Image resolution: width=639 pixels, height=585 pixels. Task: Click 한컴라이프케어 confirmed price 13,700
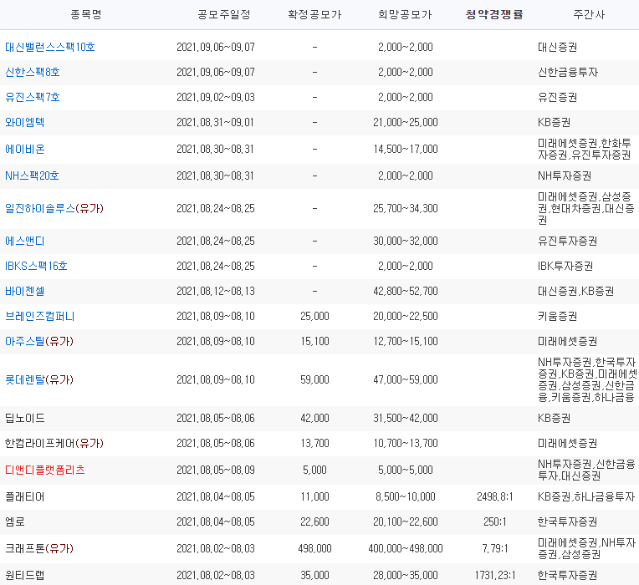[314, 443]
